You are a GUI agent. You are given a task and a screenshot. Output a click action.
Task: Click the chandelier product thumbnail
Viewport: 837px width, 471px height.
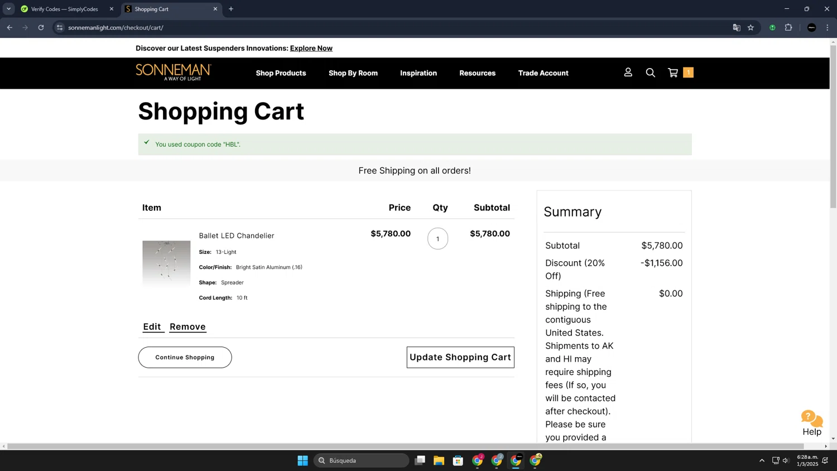pos(166,263)
